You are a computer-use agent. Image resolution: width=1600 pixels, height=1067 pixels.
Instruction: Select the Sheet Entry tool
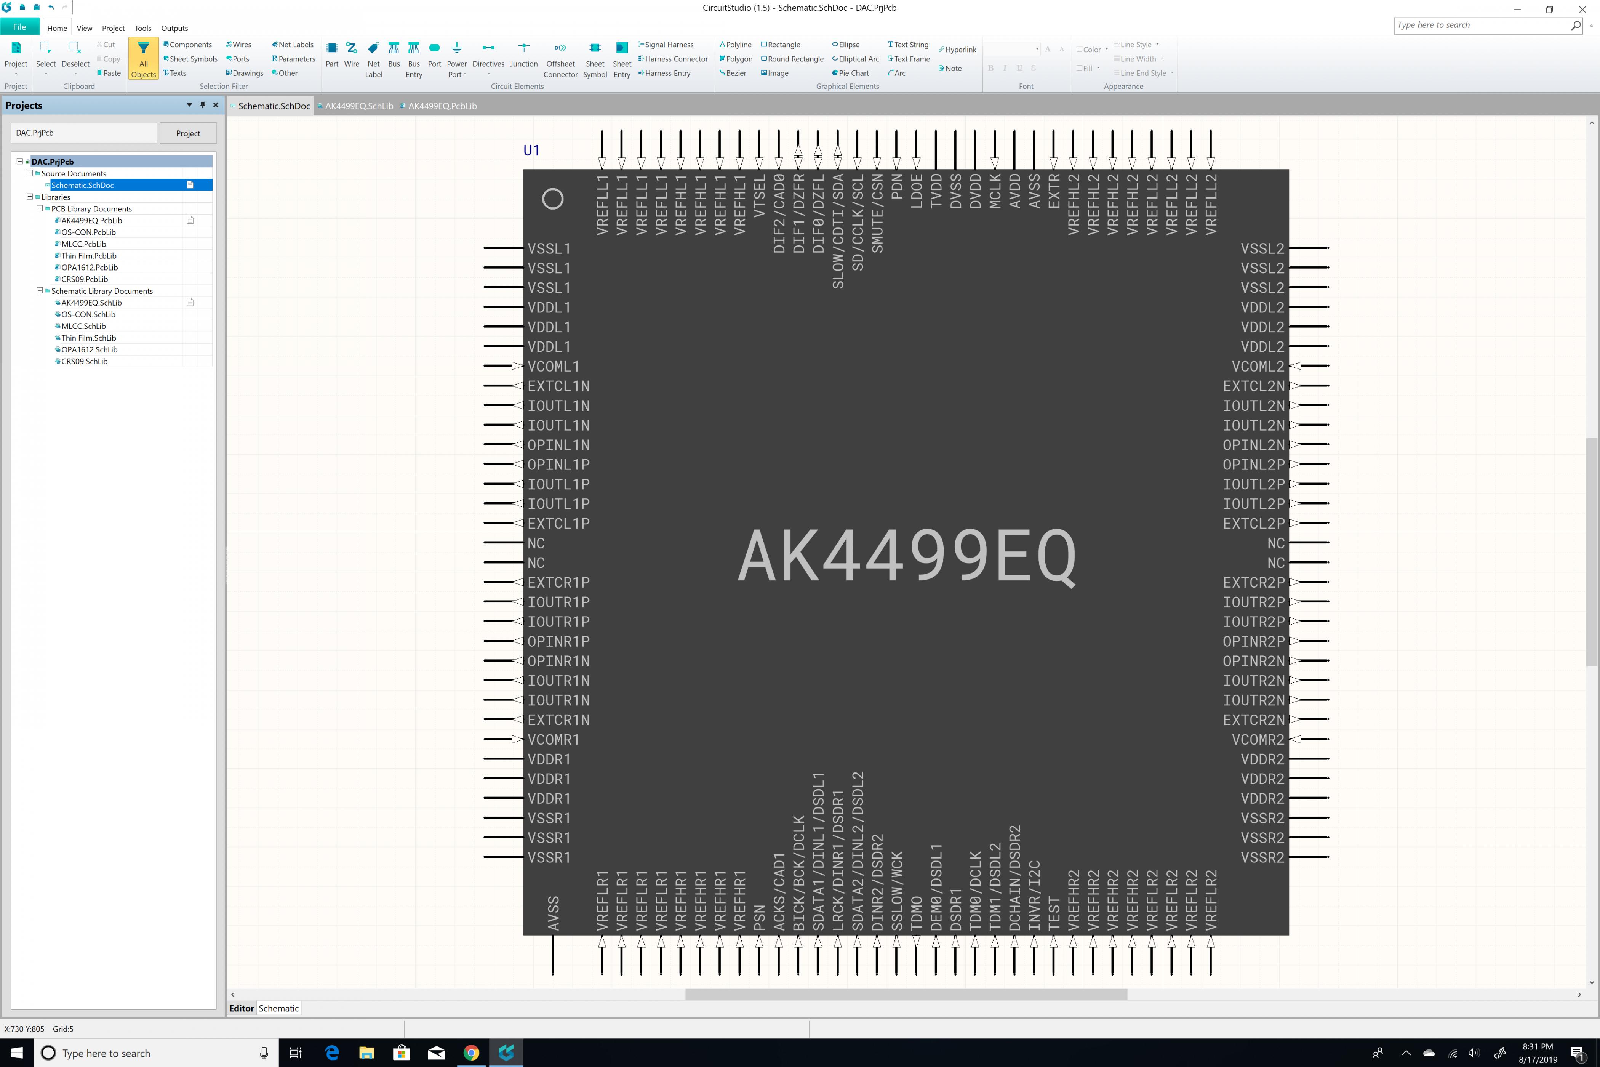(621, 60)
